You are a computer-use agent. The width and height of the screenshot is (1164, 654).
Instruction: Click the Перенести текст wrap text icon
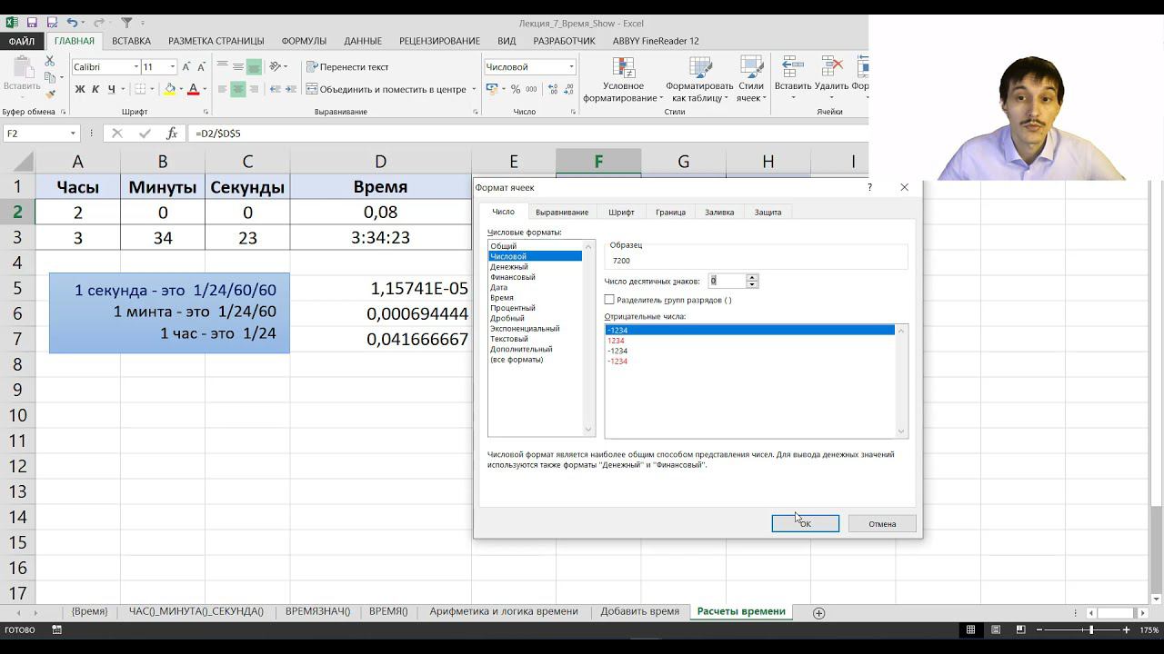(x=312, y=67)
